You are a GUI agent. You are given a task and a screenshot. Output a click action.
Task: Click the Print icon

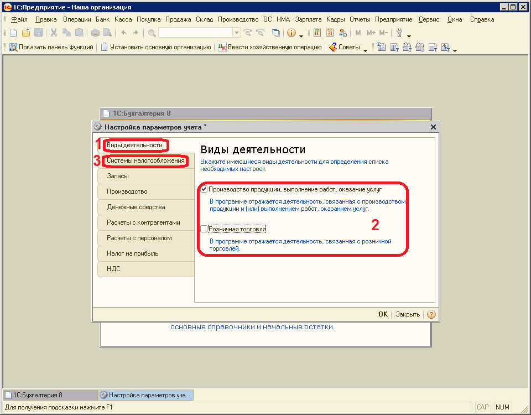click(96, 33)
